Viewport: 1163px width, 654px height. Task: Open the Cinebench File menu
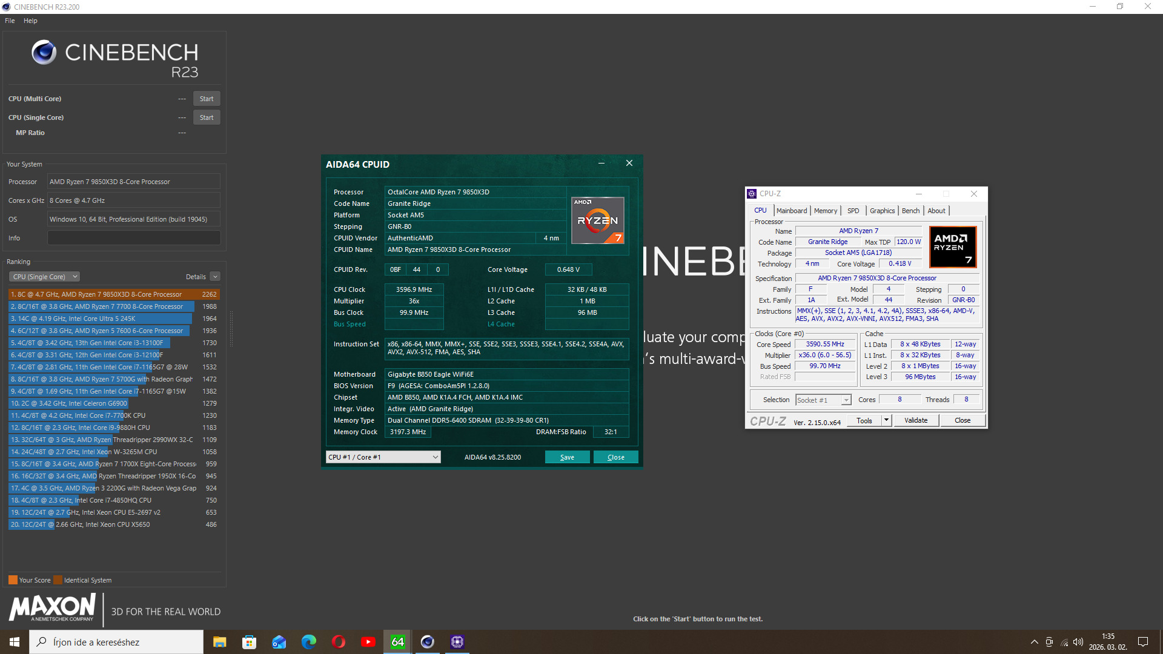(x=10, y=21)
